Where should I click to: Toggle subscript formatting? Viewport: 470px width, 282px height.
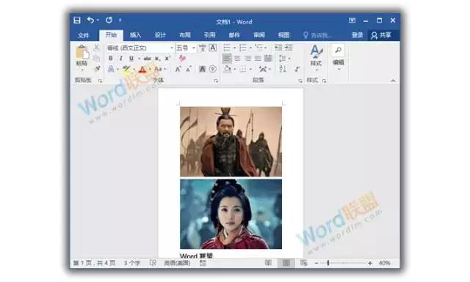[157, 59]
